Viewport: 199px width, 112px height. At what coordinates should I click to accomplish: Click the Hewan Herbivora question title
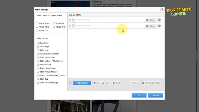83,26
